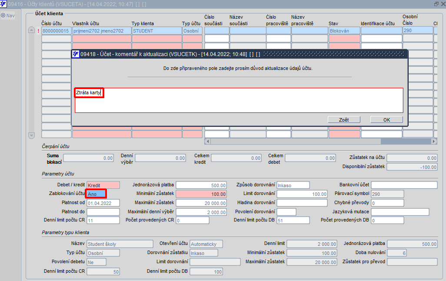446x281 pixels.
Task: Click Způsob dorovnání field showing Inkaso
Action: [x=293, y=185]
